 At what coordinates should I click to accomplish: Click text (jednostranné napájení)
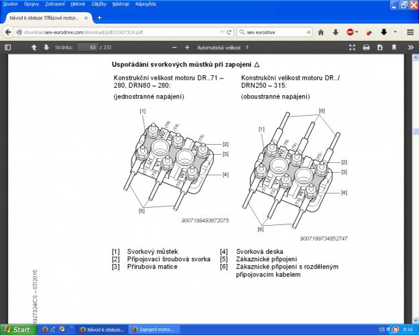pyautogui.click(x=149, y=96)
